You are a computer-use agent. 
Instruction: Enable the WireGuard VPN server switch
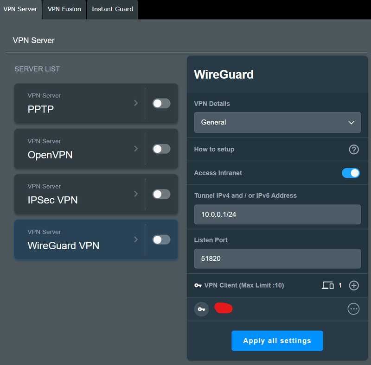click(161, 239)
